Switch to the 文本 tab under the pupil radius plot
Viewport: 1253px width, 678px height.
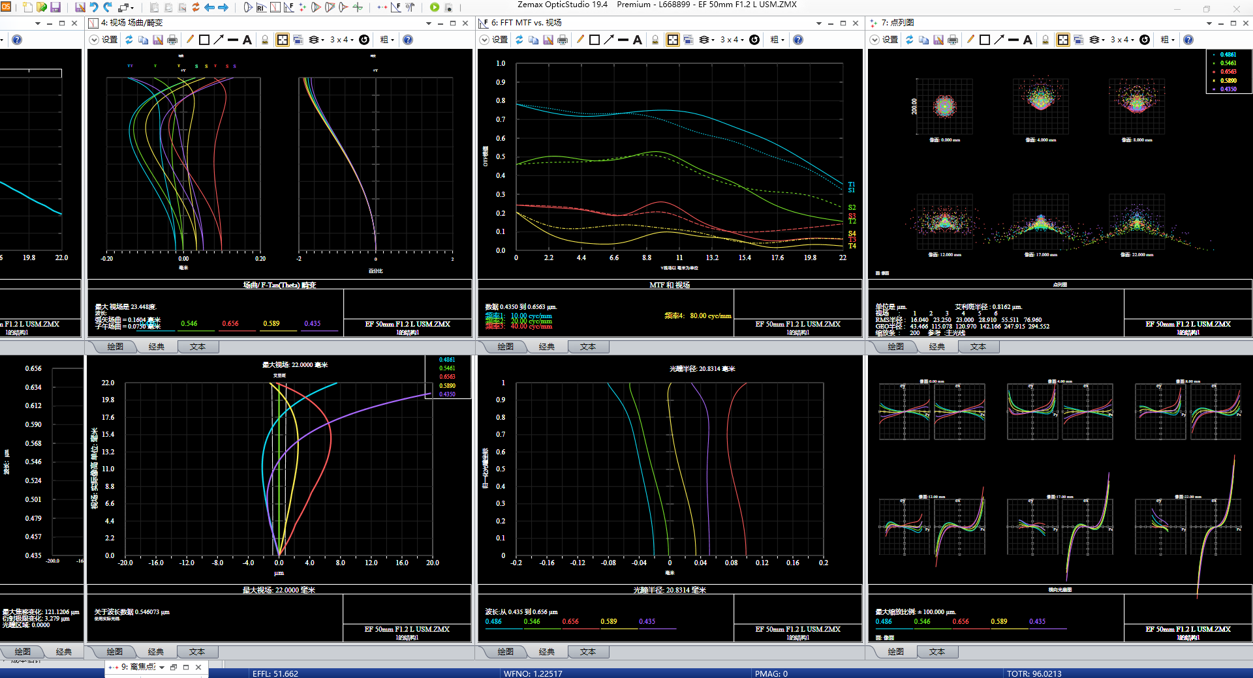pos(587,652)
